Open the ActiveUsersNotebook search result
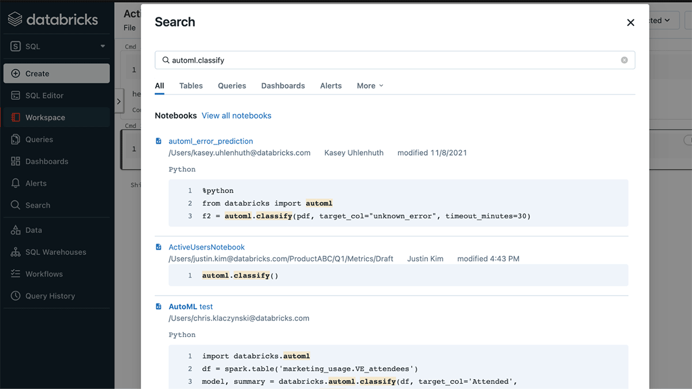Viewport: 692px width, 389px height. click(x=206, y=247)
